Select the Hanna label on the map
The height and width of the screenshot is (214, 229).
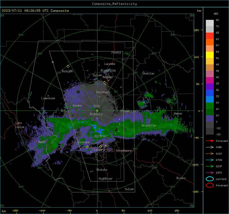point(178,113)
